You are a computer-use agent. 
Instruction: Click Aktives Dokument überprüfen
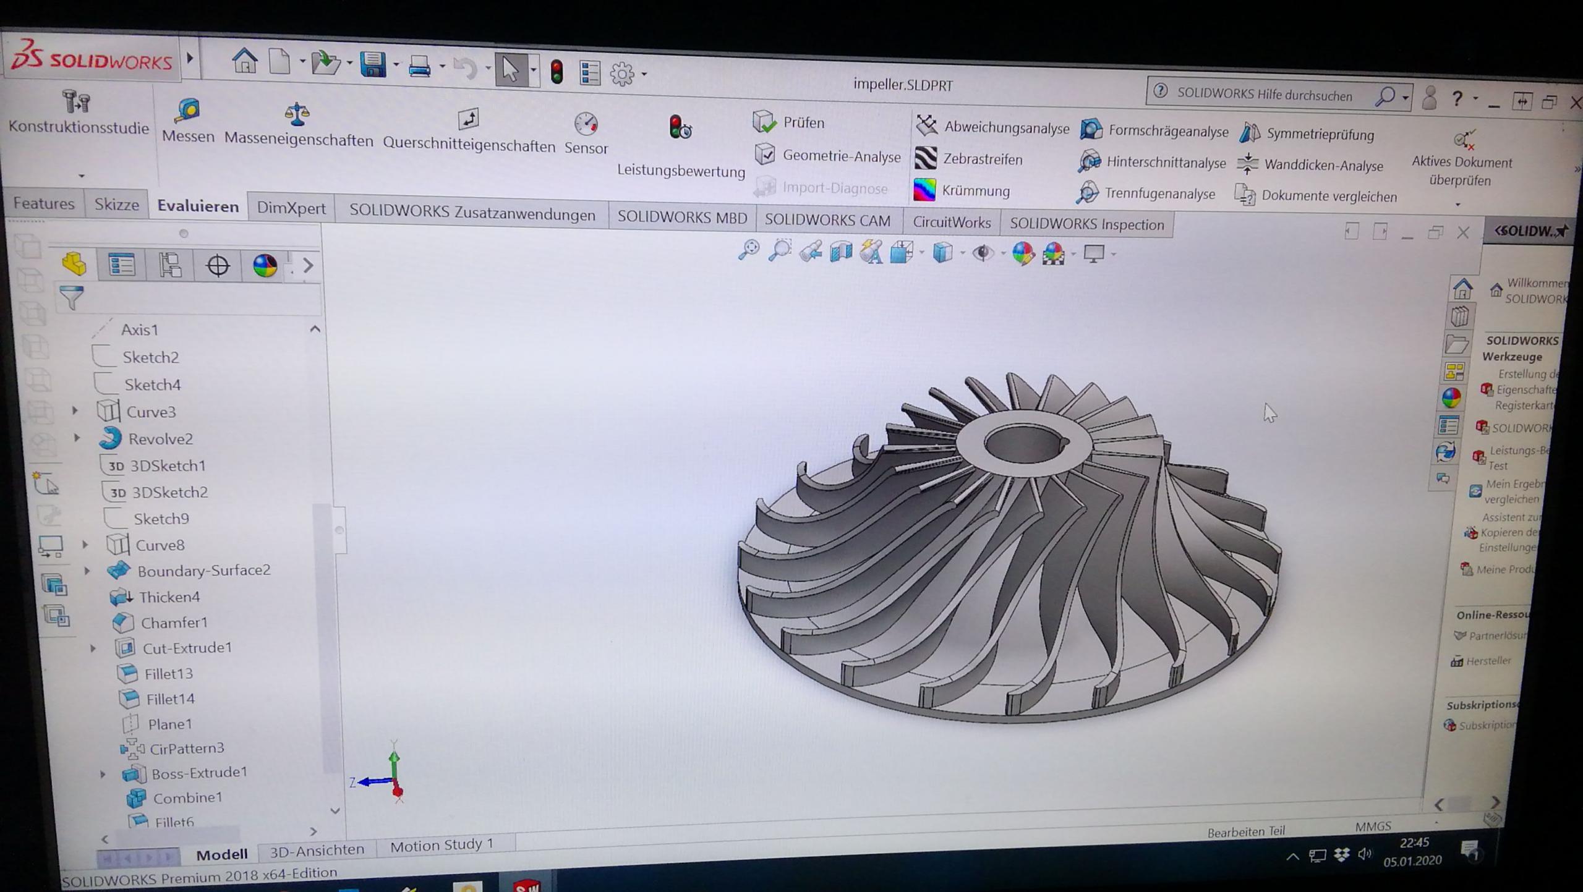(1462, 158)
